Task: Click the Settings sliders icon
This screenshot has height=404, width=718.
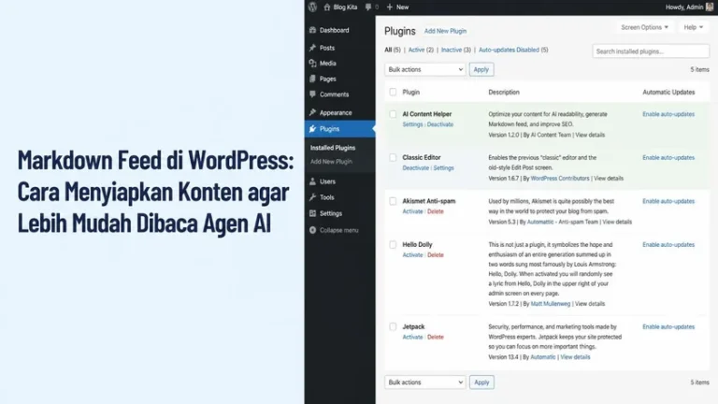Action: (313, 213)
